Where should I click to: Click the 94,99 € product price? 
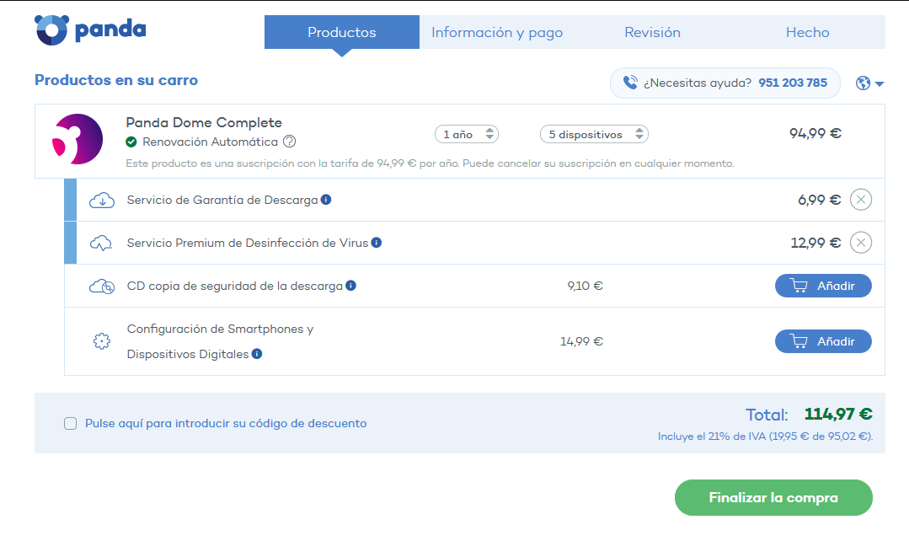coord(815,134)
